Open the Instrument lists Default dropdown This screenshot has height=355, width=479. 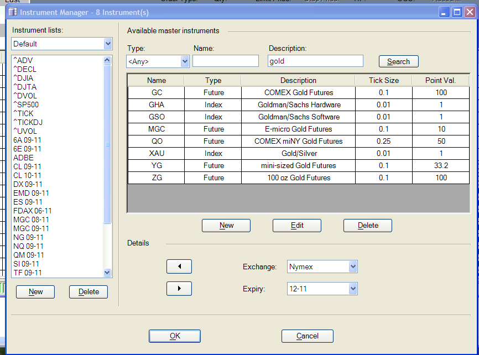click(107, 44)
